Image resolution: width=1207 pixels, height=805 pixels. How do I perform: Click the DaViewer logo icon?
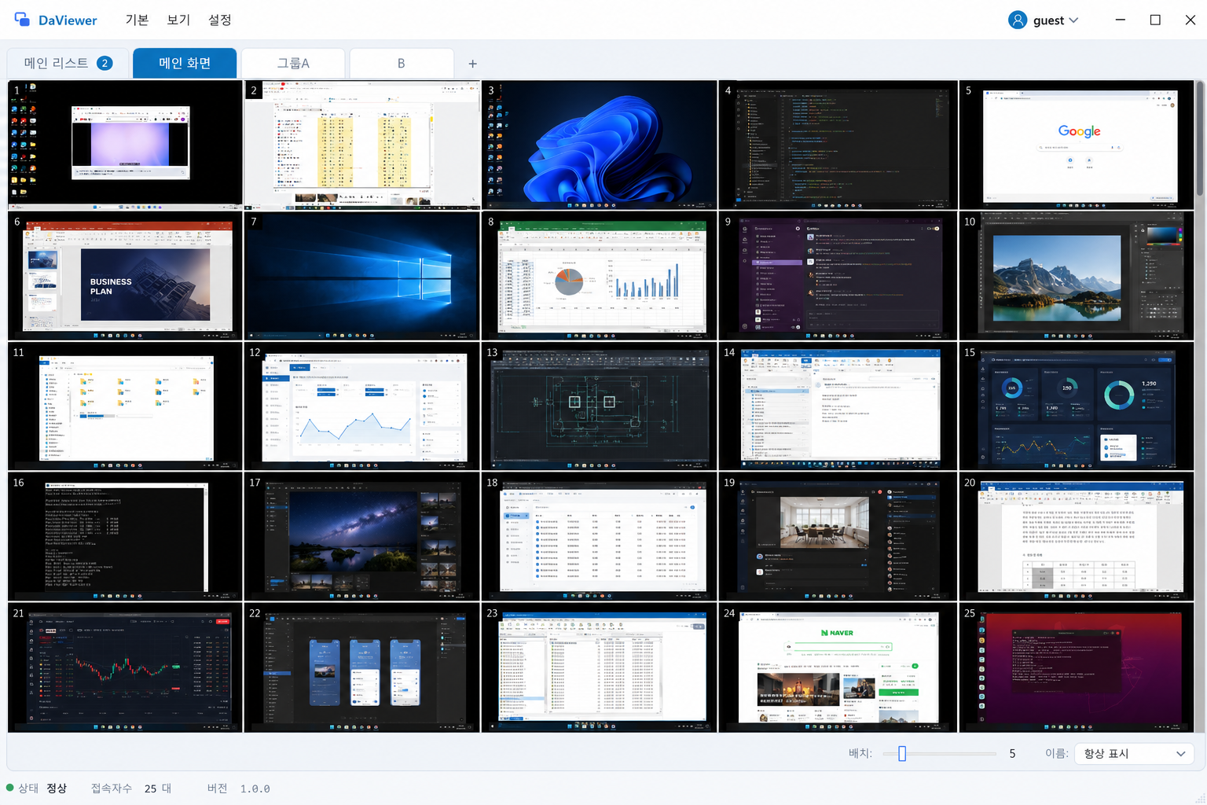click(22, 20)
